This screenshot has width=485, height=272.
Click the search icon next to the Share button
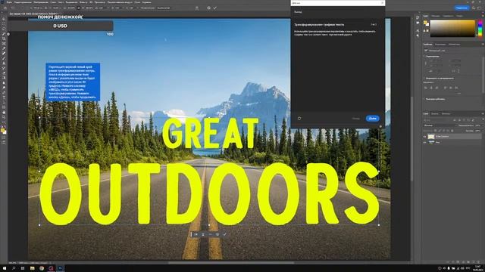point(474,8)
